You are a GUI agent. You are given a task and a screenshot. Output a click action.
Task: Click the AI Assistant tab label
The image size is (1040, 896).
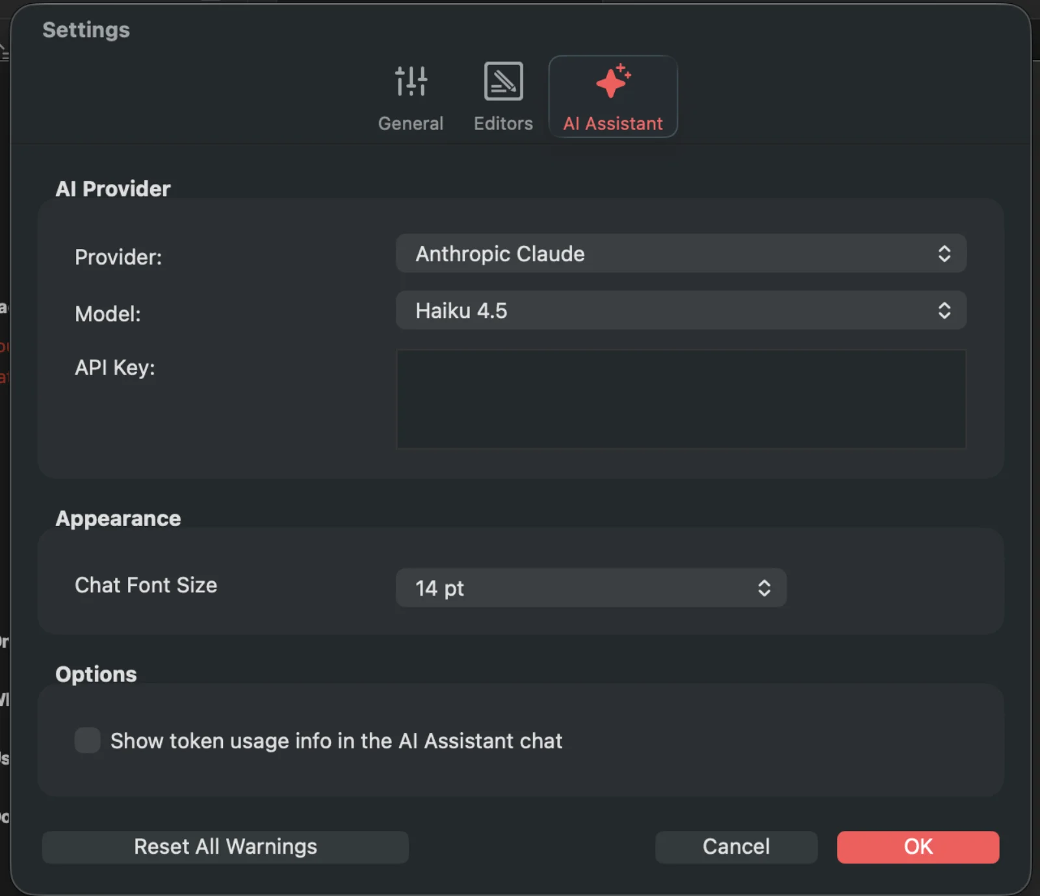(x=613, y=124)
